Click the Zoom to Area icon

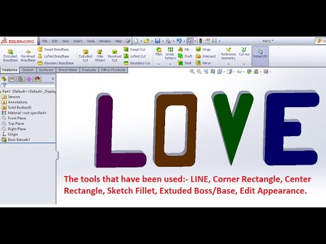199,72
